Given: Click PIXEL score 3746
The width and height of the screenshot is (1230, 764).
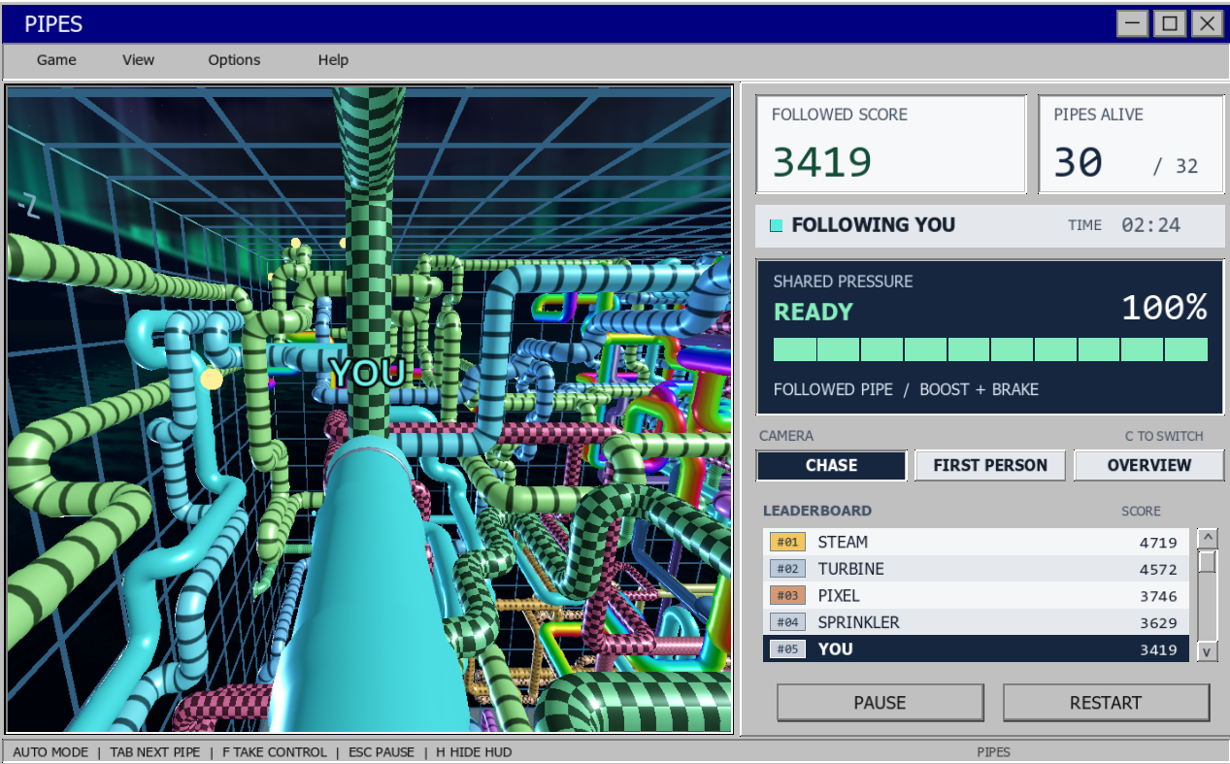Looking at the screenshot, I should 1158,596.
